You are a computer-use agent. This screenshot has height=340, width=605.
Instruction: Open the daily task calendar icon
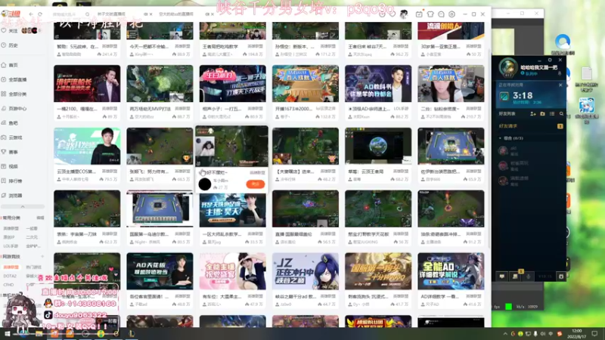[419, 14]
